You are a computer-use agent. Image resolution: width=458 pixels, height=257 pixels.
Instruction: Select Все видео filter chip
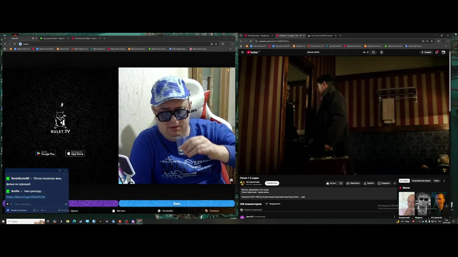[x=404, y=181]
